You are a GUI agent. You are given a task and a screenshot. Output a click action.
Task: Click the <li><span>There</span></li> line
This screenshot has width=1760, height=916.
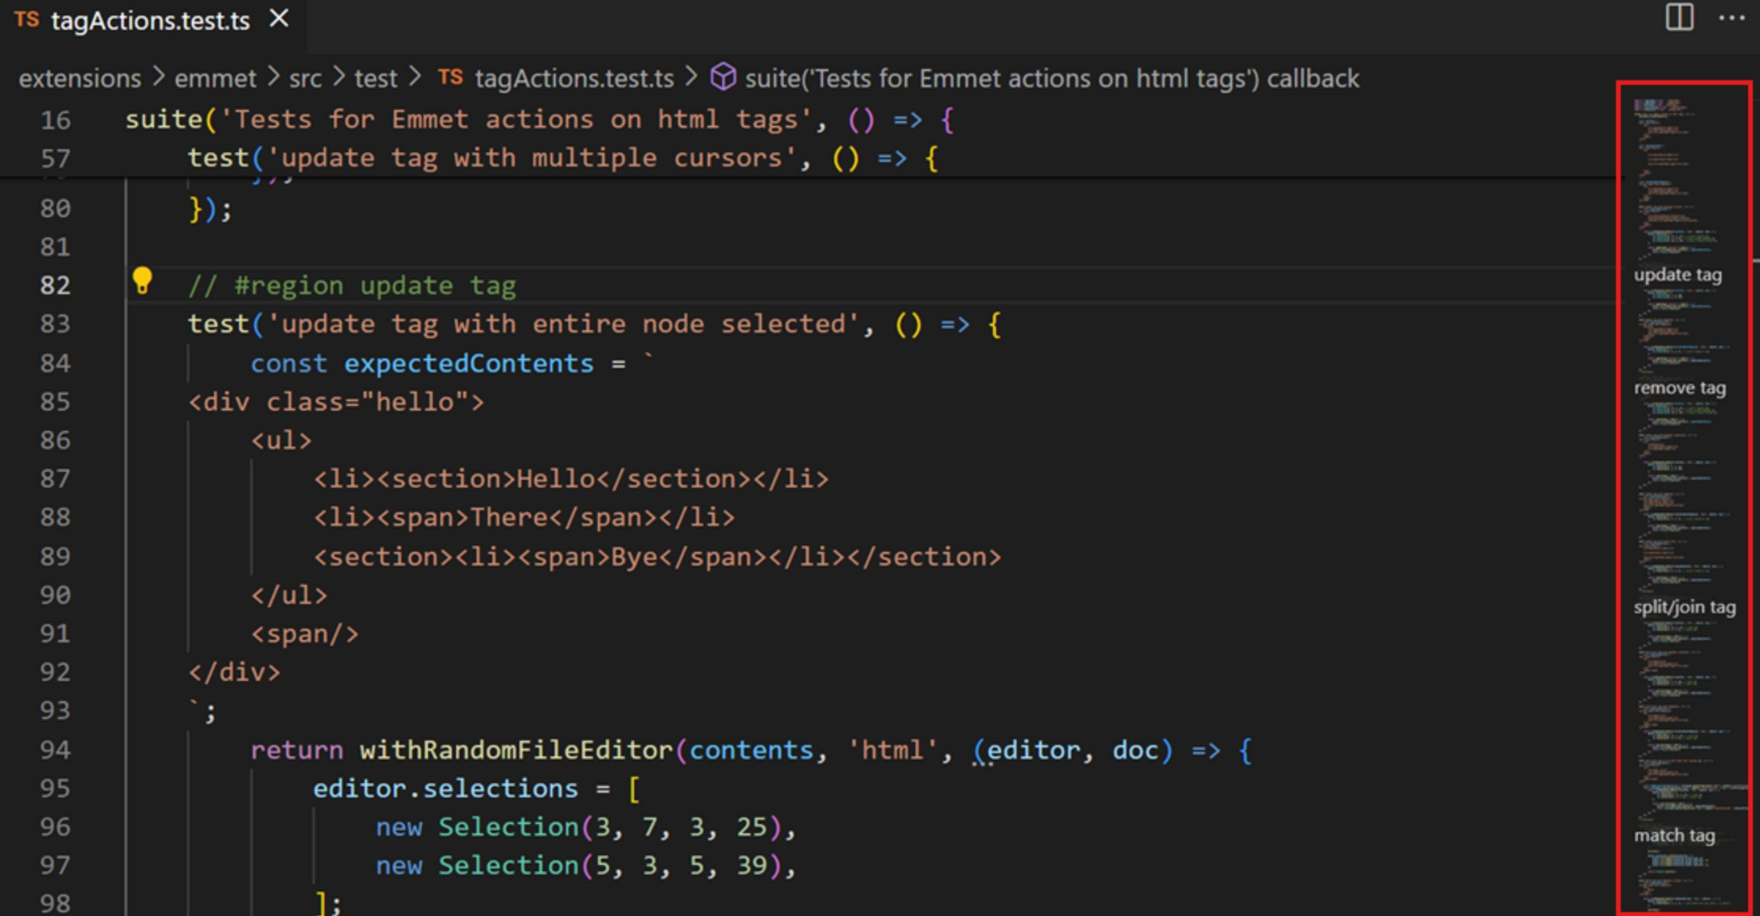[x=524, y=517]
